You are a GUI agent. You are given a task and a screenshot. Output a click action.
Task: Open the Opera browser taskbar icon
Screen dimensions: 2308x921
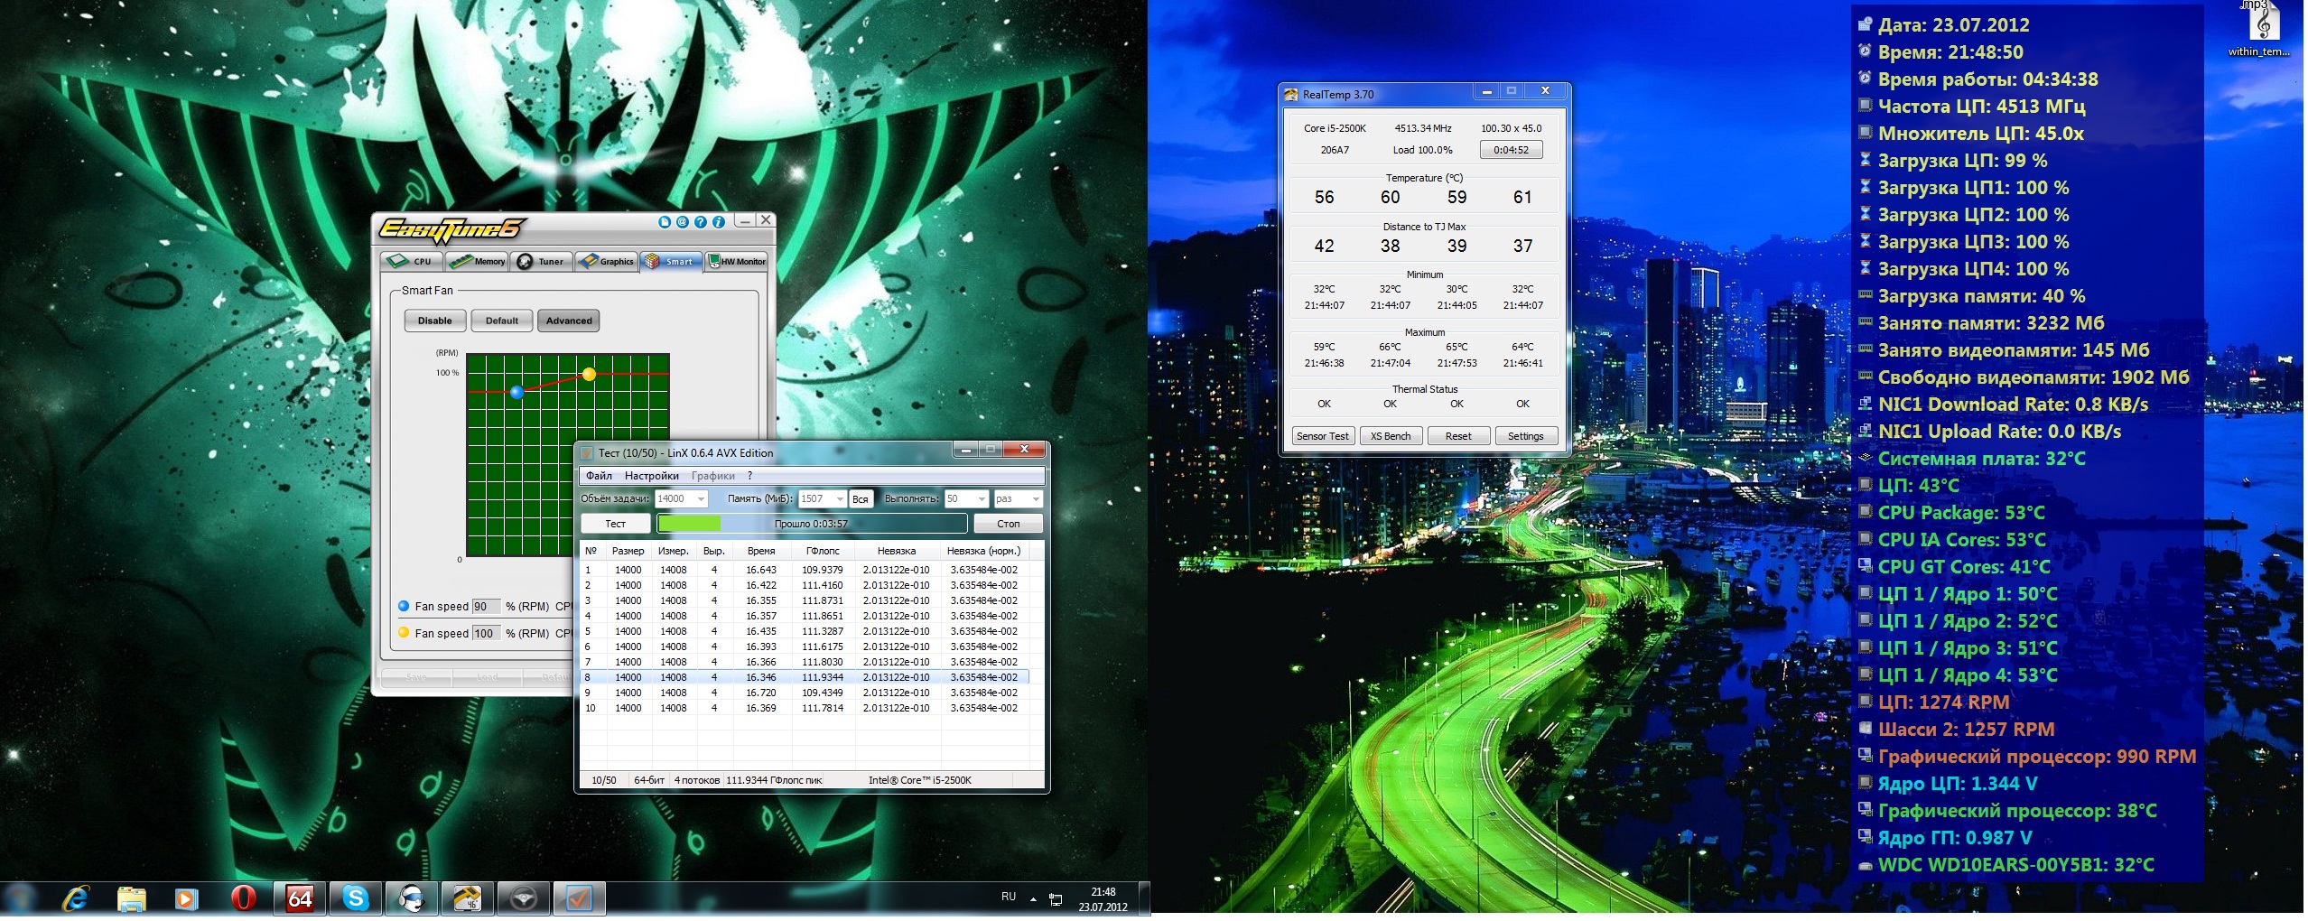[x=243, y=898]
